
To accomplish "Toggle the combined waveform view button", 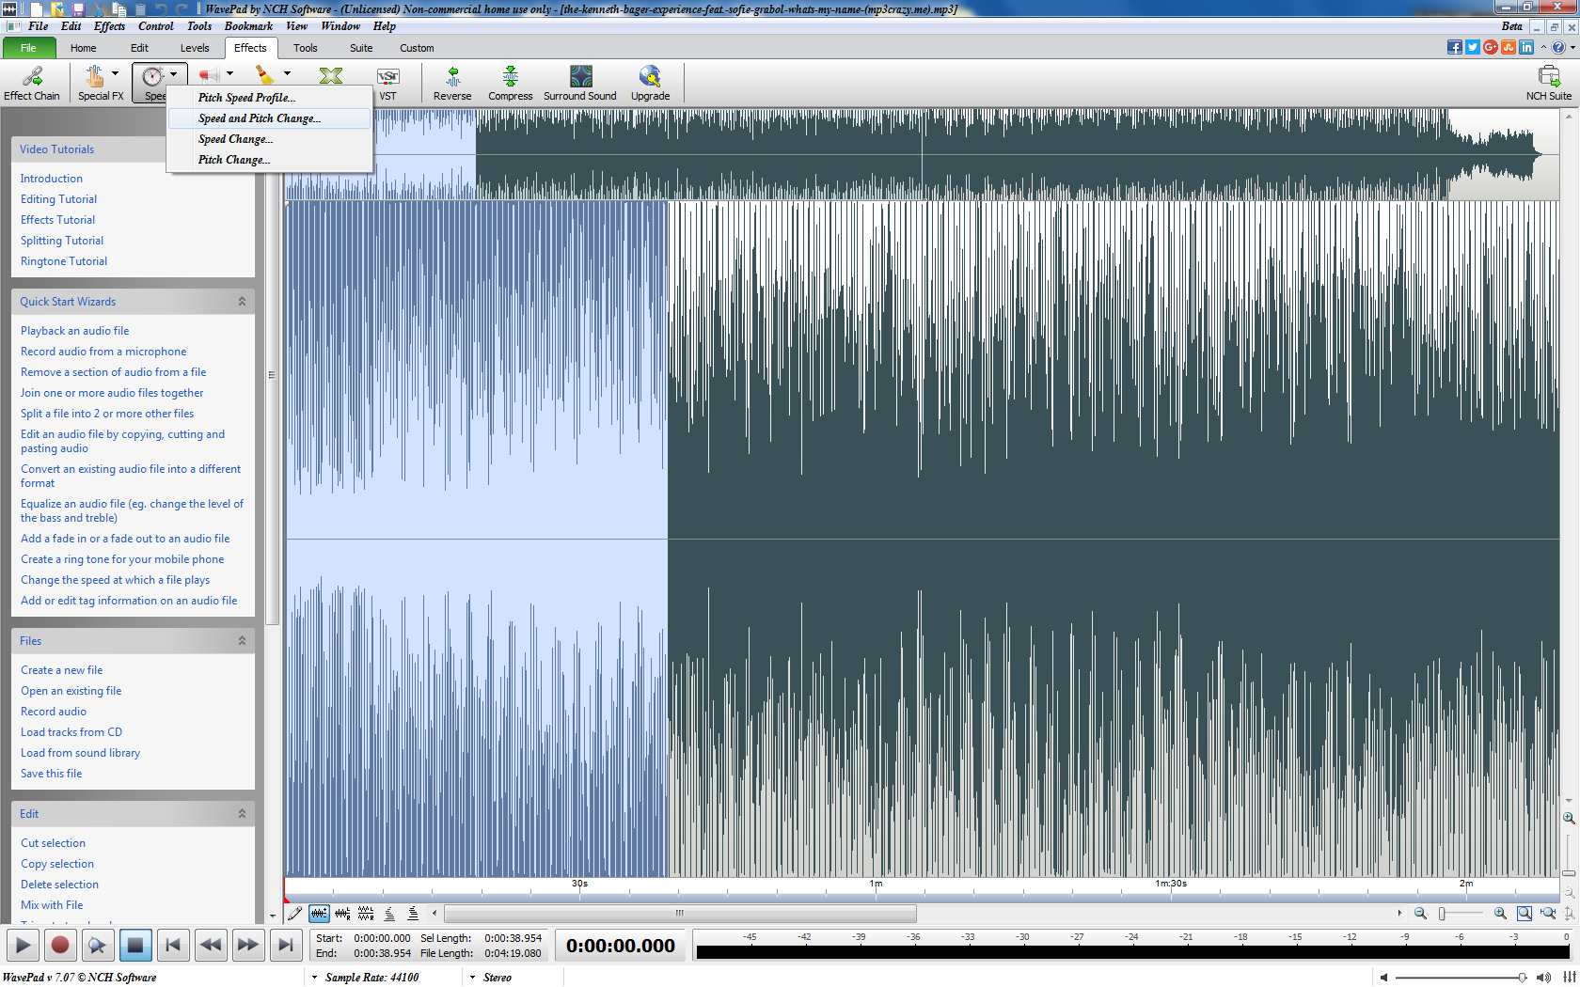I will [x=320, y=913].
